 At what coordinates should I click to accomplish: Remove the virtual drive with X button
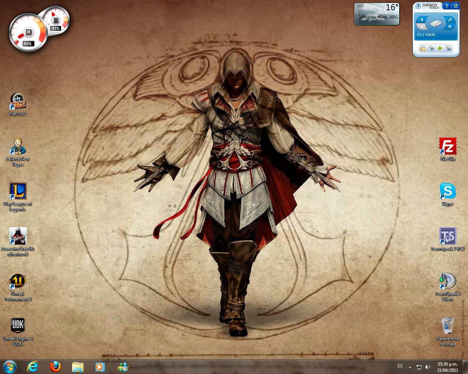(450, 26)
